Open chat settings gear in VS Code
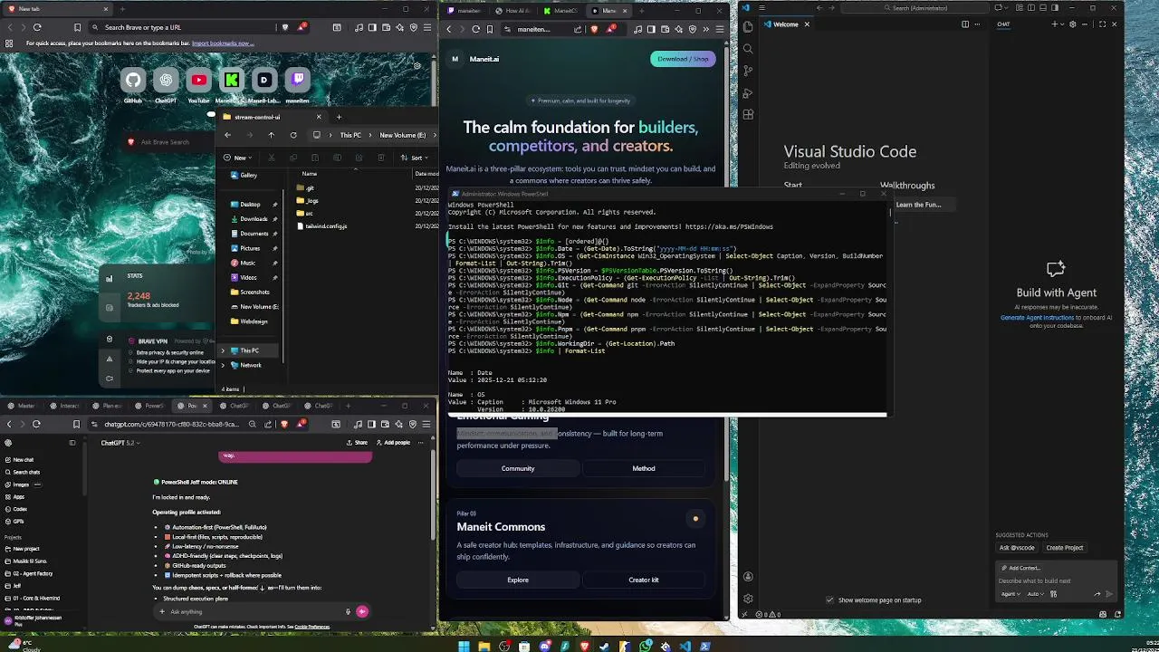Viewport: 1159px width, 652px height. [x=1073, y=24]
